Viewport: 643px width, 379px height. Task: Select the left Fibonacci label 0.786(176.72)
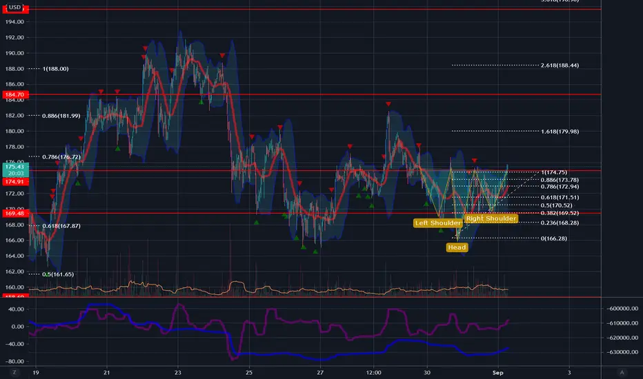[61, 157]
